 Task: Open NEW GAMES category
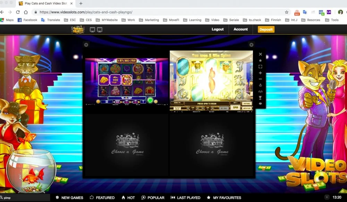pyautogui.click(x=69, y=197)
